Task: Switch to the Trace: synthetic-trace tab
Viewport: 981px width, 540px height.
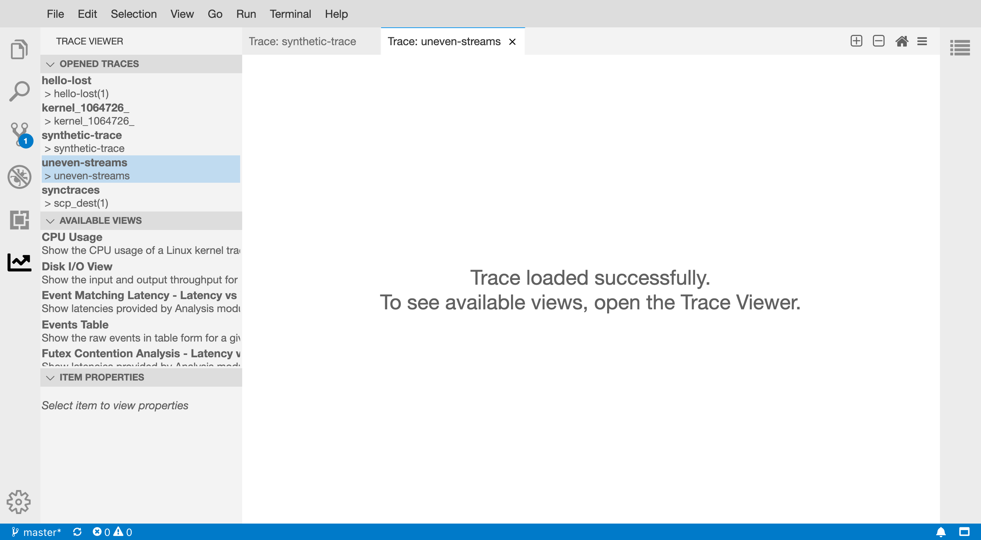Action: point(302,41)
